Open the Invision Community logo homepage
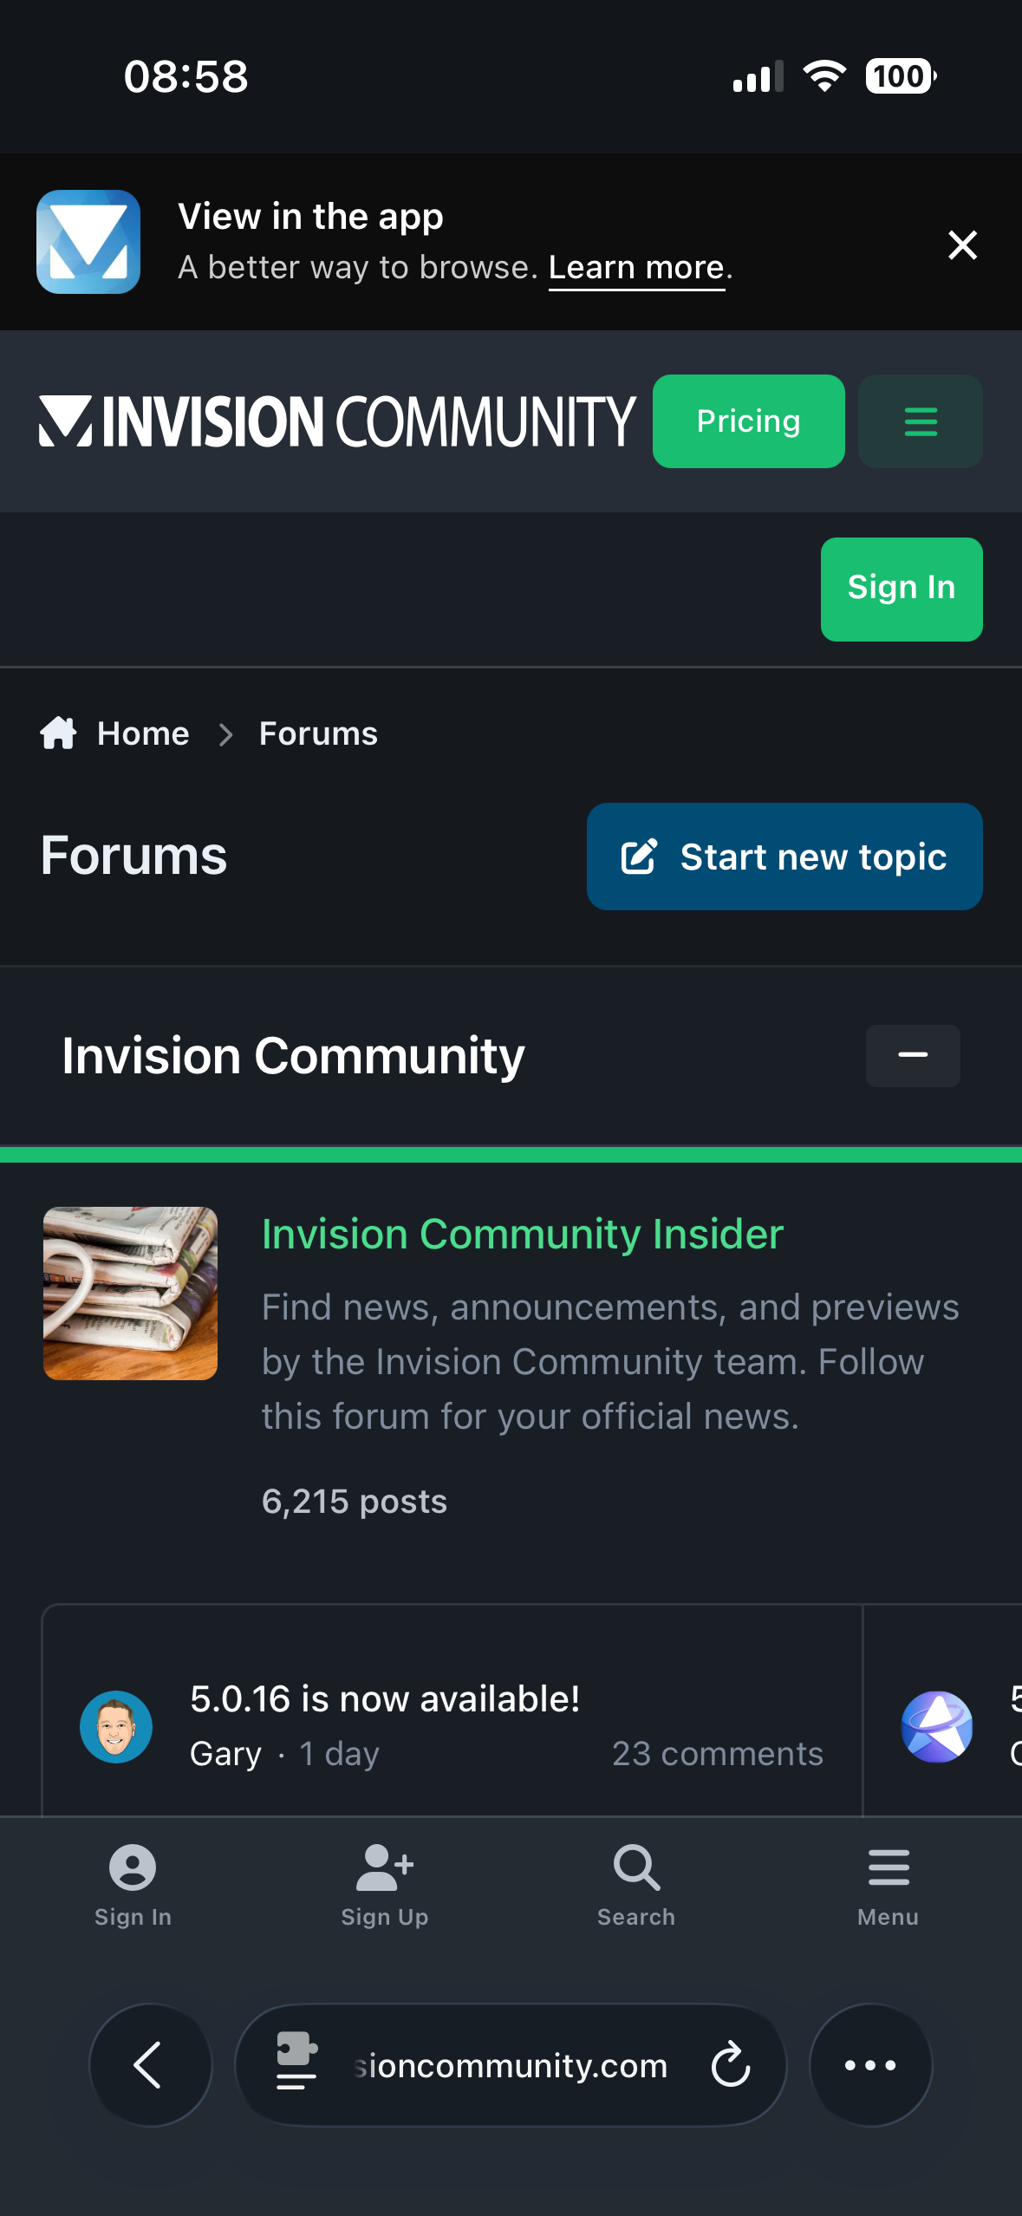Screen dimensions: 1022x2216 337,421
